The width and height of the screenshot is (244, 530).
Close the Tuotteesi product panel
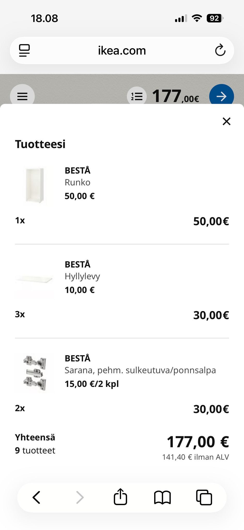tap(226, 121)
